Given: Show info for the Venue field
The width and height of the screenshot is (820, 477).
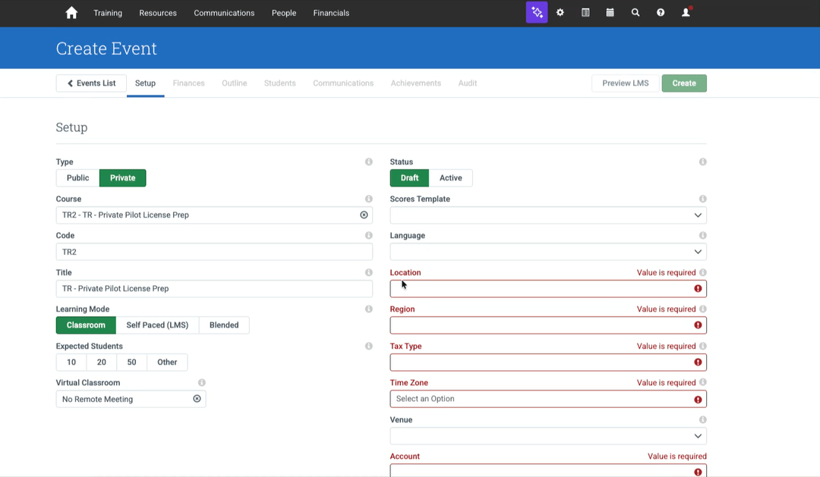Looking at the screenshot, I should point(703,420).
